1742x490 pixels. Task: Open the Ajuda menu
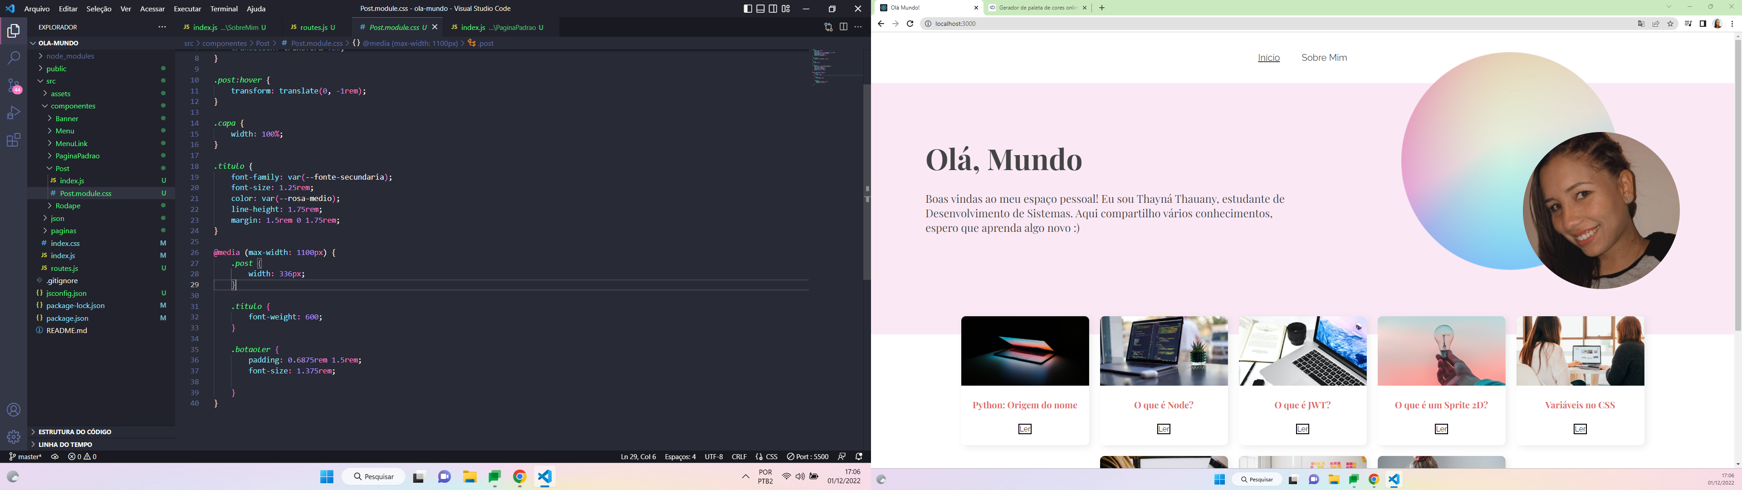point(255,9)
